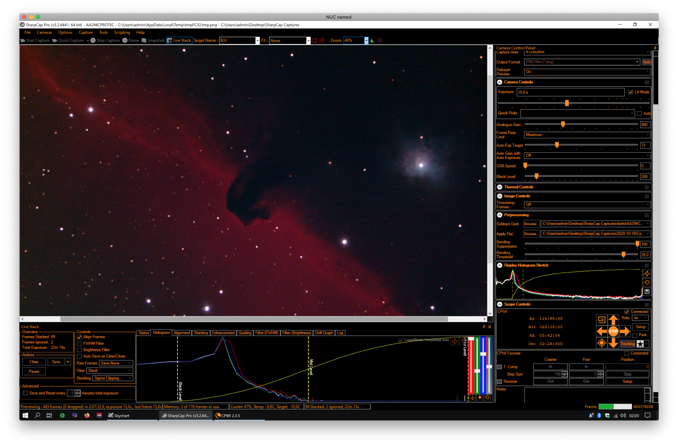Click the red reticule crosshair toolbar icon
The image size is (678, 446).
(322, 40)
